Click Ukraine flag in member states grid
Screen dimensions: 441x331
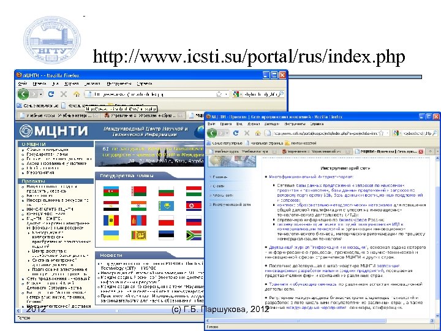pos(111,235)
